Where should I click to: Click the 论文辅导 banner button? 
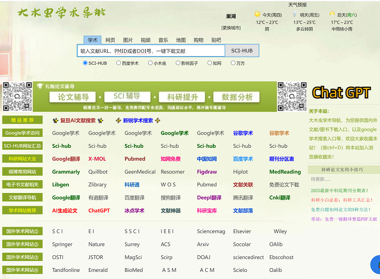[73, 97]
